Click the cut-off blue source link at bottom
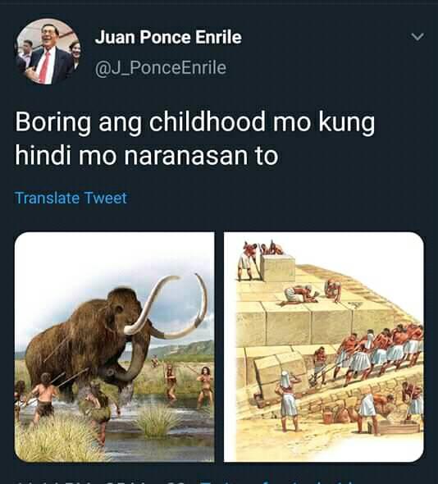 pos(278,482)
